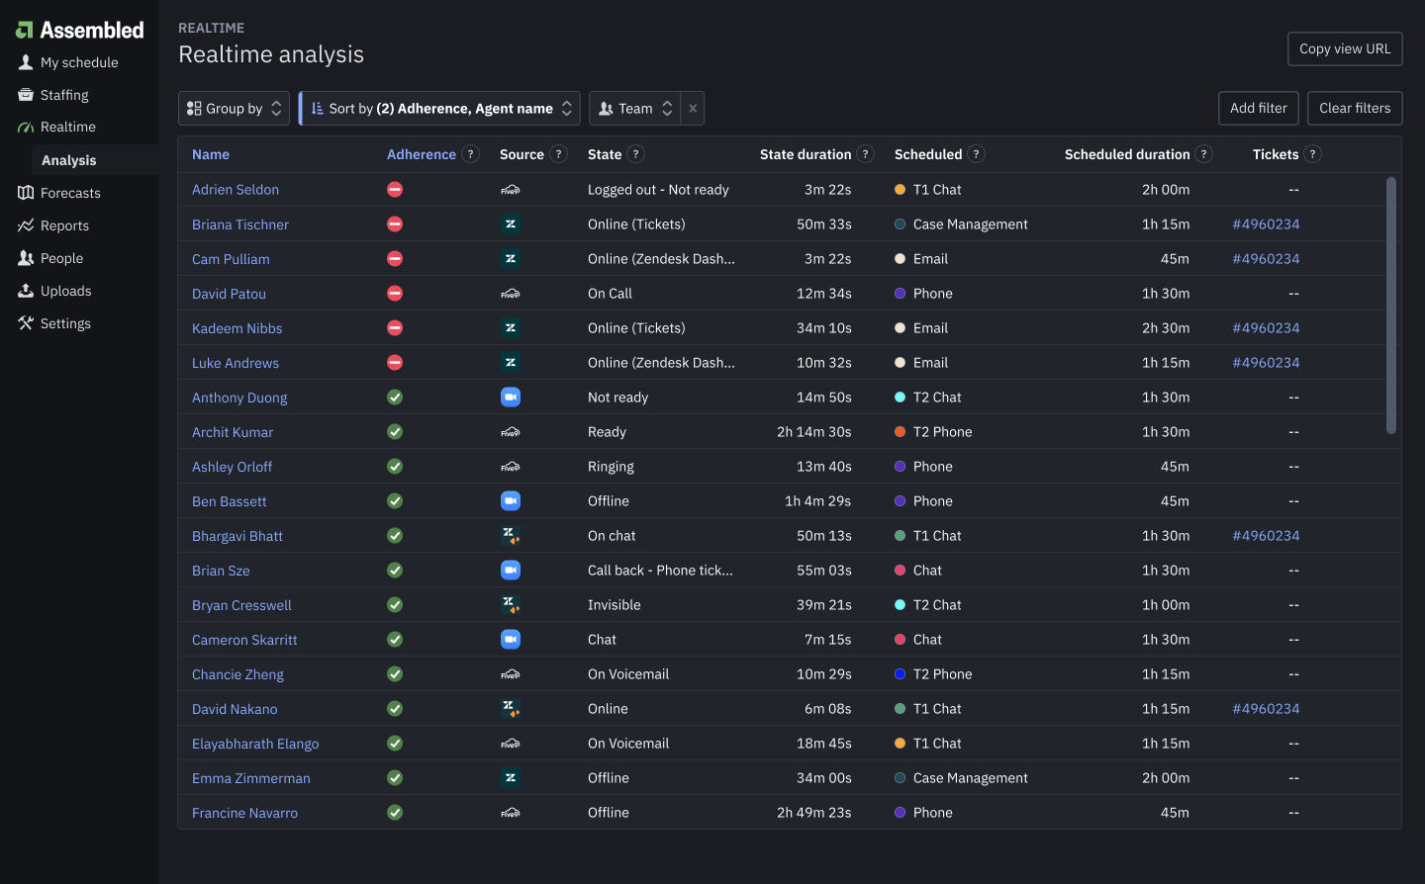Click out-of-adherence icon for Adrien Seldon
The image size is (1425, 884).
click(x=395, y=190)
